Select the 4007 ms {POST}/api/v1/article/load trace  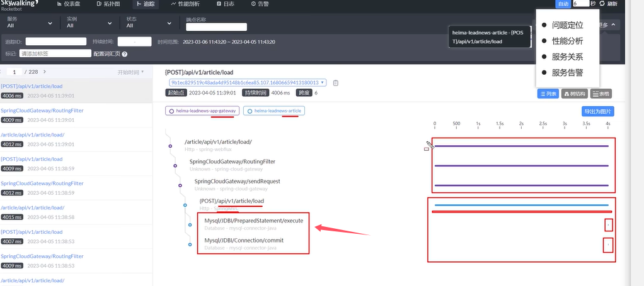point(76,236)
